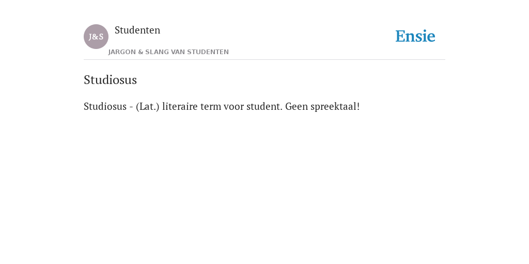Click the word student. in the definition
This screenshot has height=264, width=529.
coord(264,106)
